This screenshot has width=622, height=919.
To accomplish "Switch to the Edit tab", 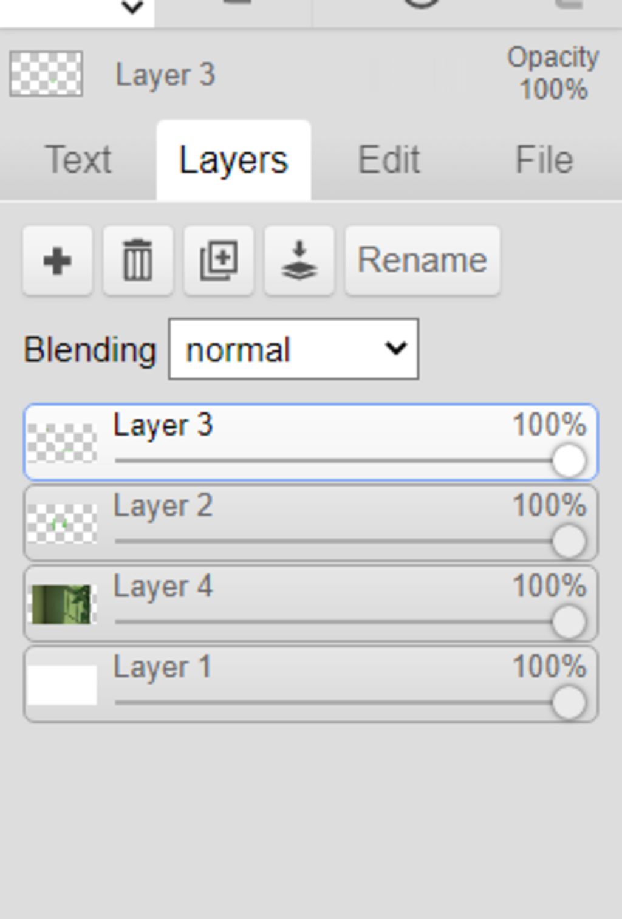I will click(x=389, y=160).
